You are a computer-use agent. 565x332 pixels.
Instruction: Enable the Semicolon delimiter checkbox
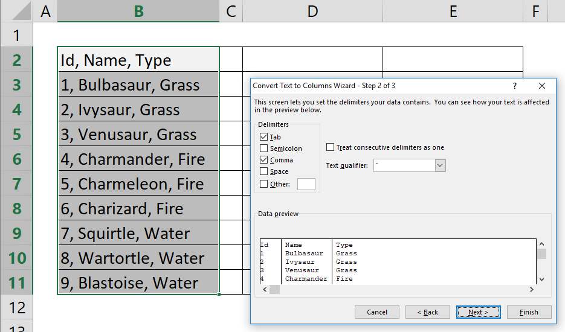[x=263, y=148]
